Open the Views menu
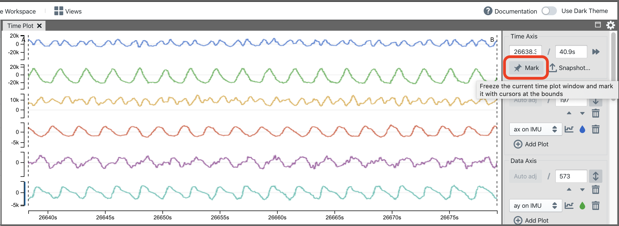 [x=68, y=11]
